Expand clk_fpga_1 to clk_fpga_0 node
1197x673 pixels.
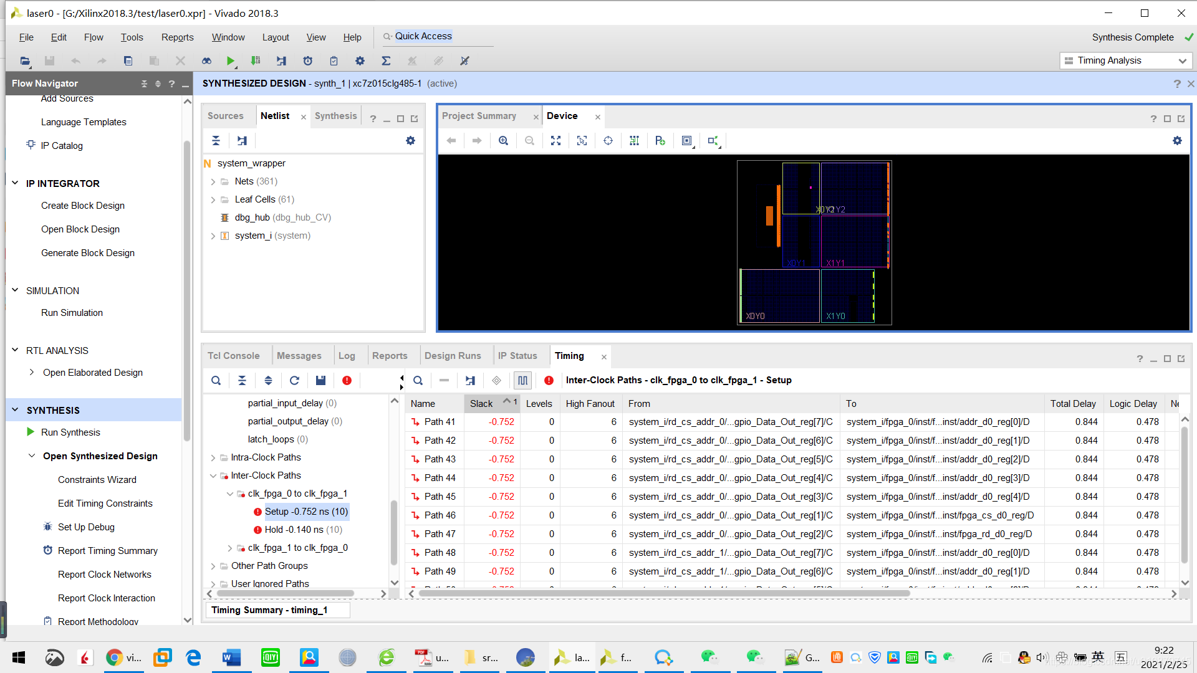[x=230, y=548]
